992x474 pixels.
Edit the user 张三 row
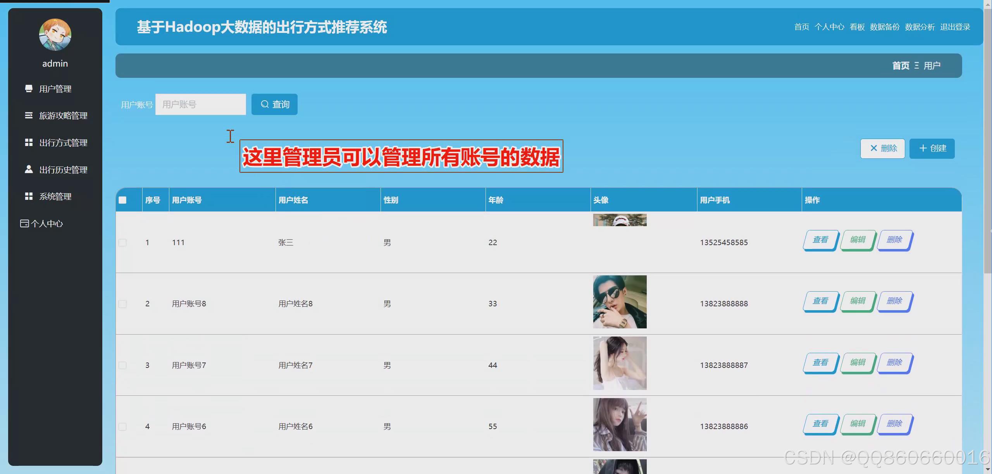tap(858, 240)
